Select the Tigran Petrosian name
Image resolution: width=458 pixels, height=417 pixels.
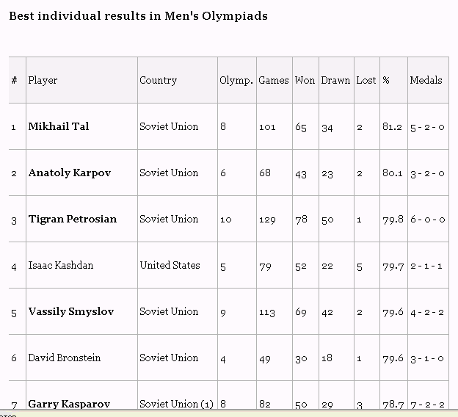pyautogui.click(x=72, y=219)
